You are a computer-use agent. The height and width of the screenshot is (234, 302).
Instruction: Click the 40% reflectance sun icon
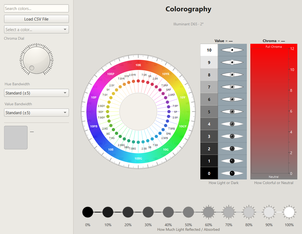(168, 212)
